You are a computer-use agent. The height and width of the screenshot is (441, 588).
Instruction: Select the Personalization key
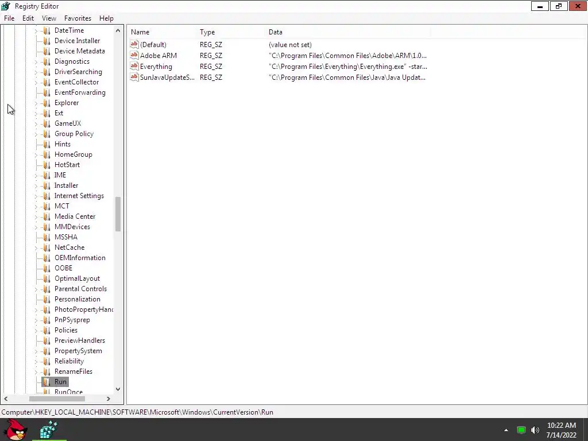[78, 299]
